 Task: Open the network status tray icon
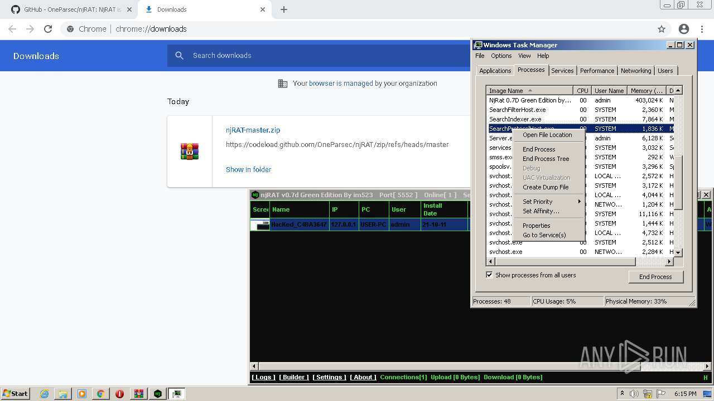pyautogui.click(x=648, y=394)
